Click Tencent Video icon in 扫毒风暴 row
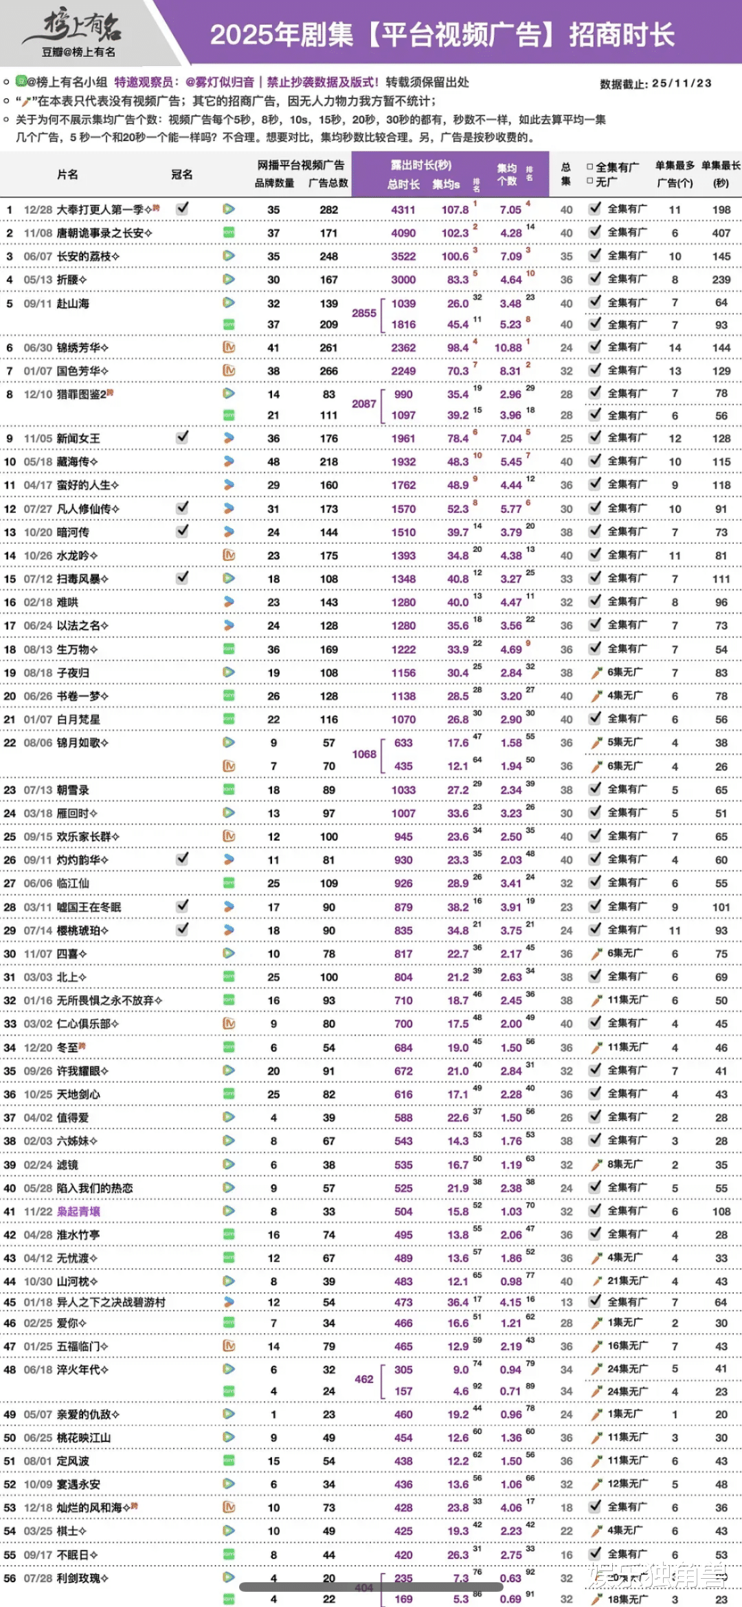 [x=229, y=578]
